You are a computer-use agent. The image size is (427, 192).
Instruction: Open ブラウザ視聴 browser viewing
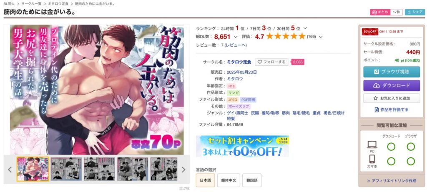tap(392, 72)
